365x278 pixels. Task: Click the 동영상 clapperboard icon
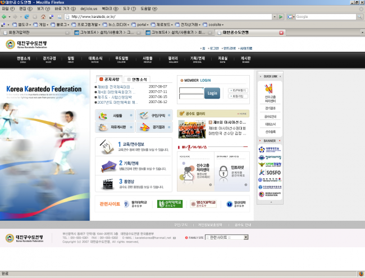[x=108, y=184]
